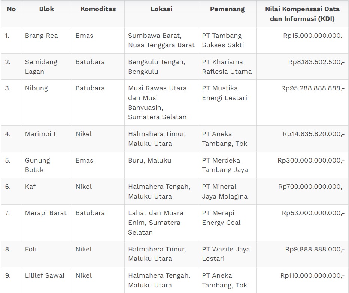Screen dimensions: 349x293
Task: Click 'PT Wasile Jaya Lestari' cell
Action: (x=226, y=254)
